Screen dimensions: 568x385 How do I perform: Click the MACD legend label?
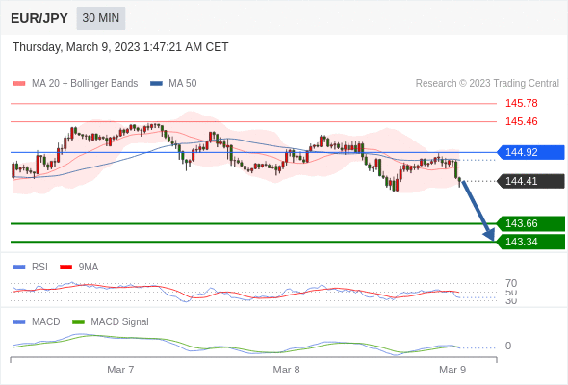point(45,322)
